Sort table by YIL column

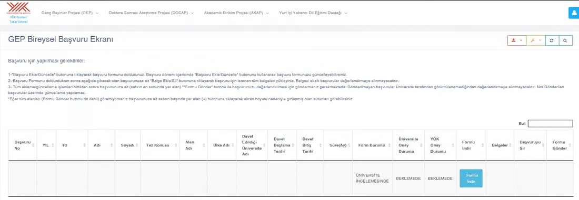[46, 145]
